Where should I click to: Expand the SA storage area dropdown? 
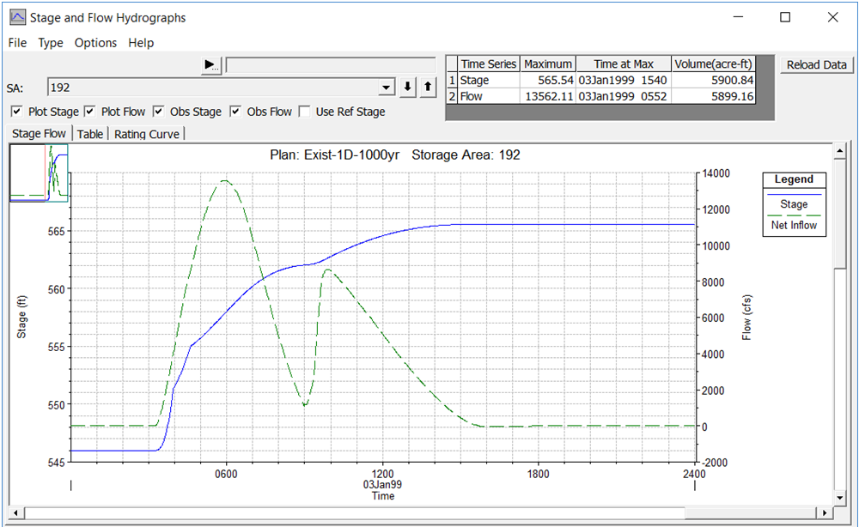tap(386, 88)
